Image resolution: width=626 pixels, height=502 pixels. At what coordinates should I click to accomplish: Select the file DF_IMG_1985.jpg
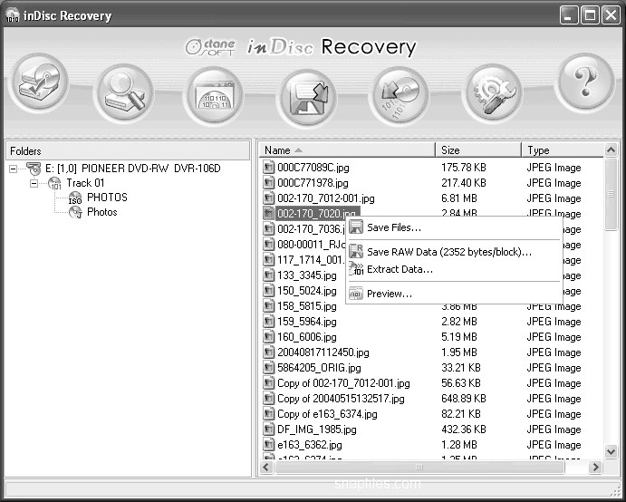(x=316, y=430)
